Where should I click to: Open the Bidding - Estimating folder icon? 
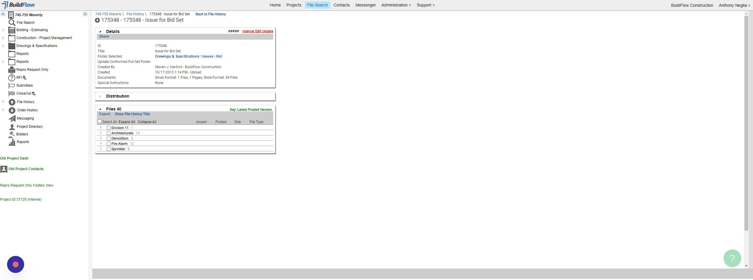tap(11, 30)
